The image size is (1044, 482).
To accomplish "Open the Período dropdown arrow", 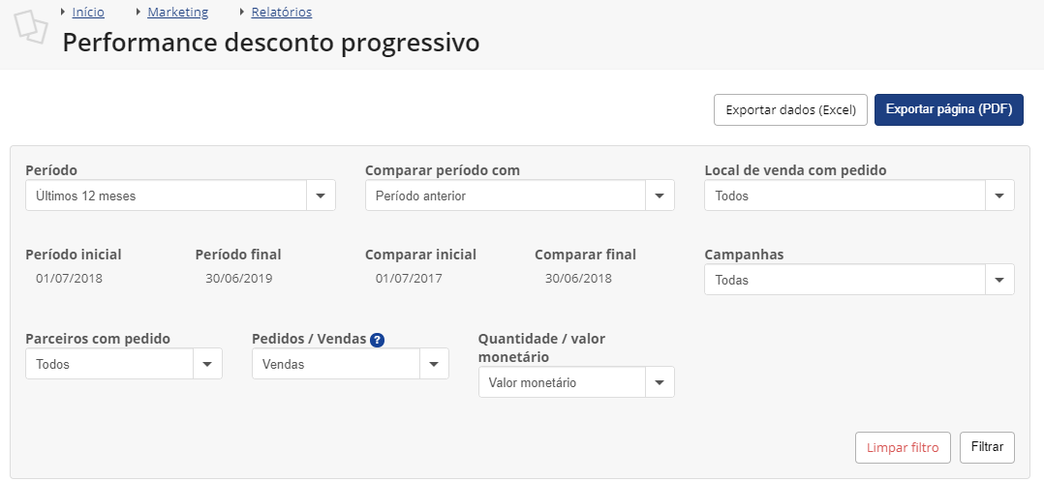I will [x=321, y=196].
